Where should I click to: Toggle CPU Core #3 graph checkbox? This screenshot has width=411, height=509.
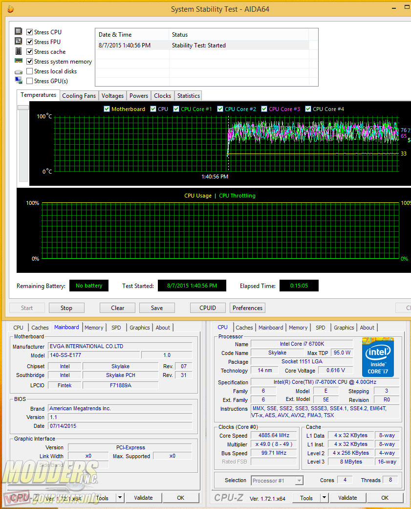264,109
